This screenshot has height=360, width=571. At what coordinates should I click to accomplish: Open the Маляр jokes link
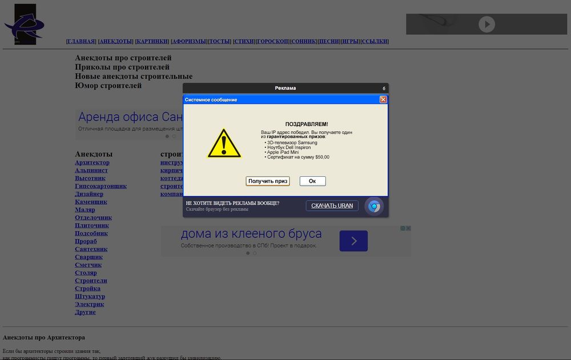pos(85,209)
